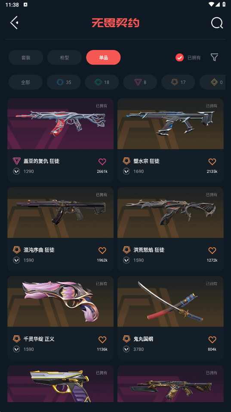Image resolution: width=231 pixels, height=412 pixels.
Task: Click heart icon for 洪荒怒焰 狂徒
Action: click(x=212, y=250)
